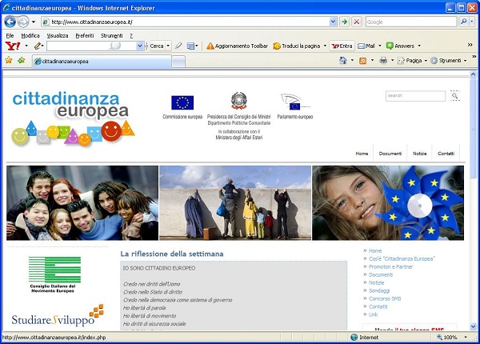
Task: Click the Home house icon in command bar
Action: pyautogui.click(x=343, y=61)
